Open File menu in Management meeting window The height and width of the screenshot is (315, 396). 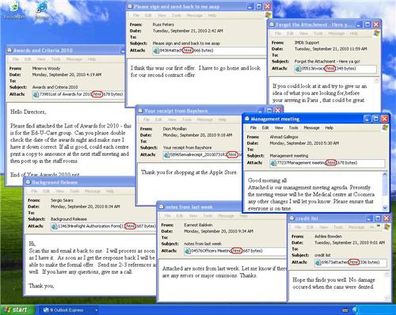(253, 127)
